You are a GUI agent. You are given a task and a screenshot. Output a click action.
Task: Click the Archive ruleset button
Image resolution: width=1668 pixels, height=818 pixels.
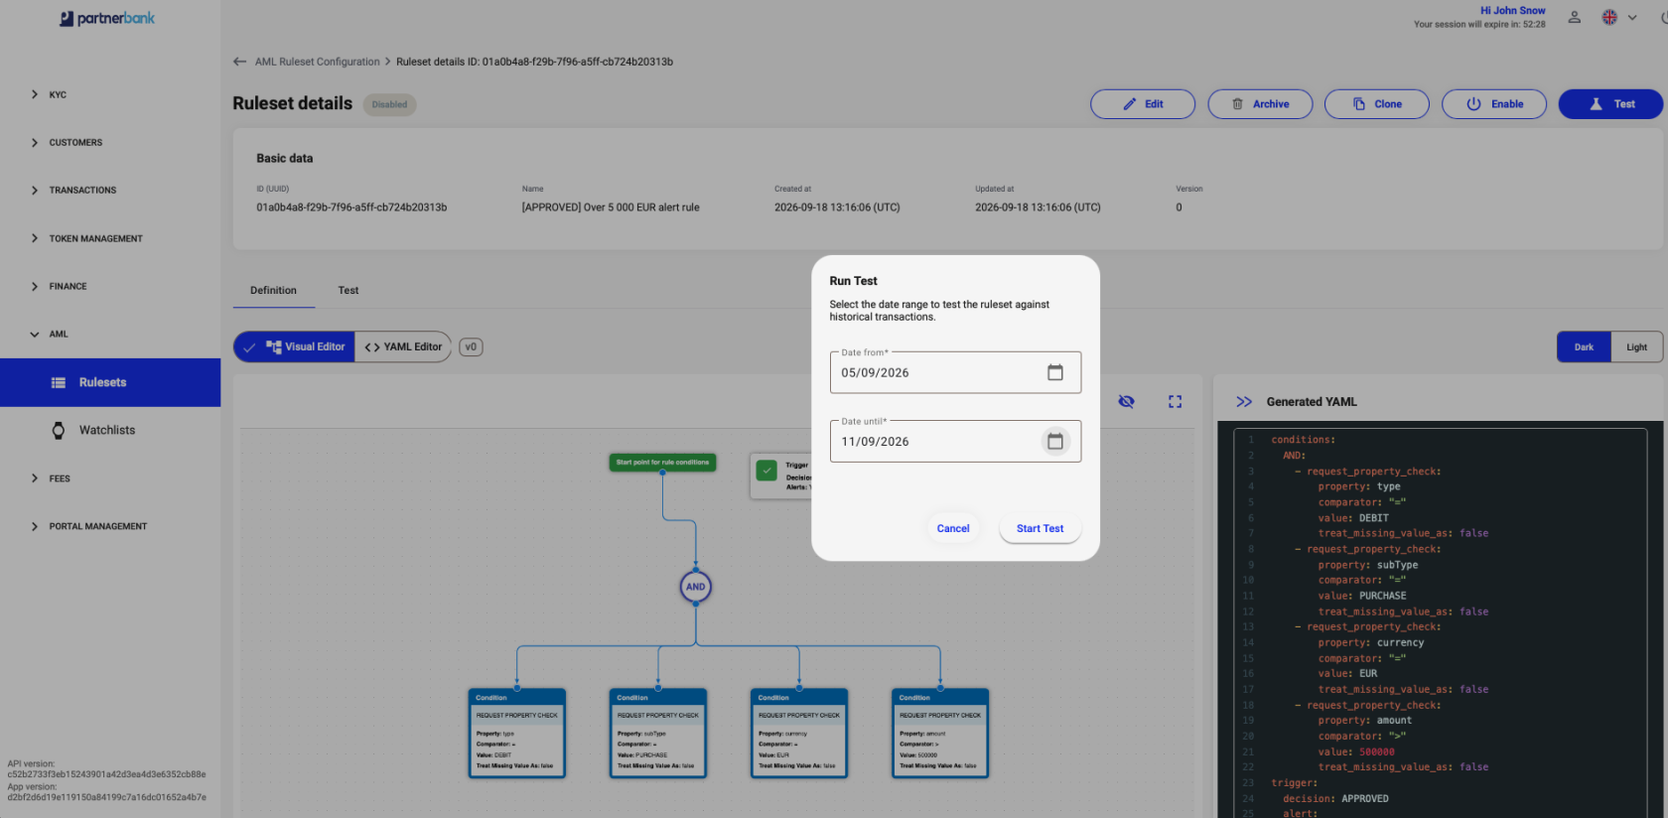[x=1260, y=104]
